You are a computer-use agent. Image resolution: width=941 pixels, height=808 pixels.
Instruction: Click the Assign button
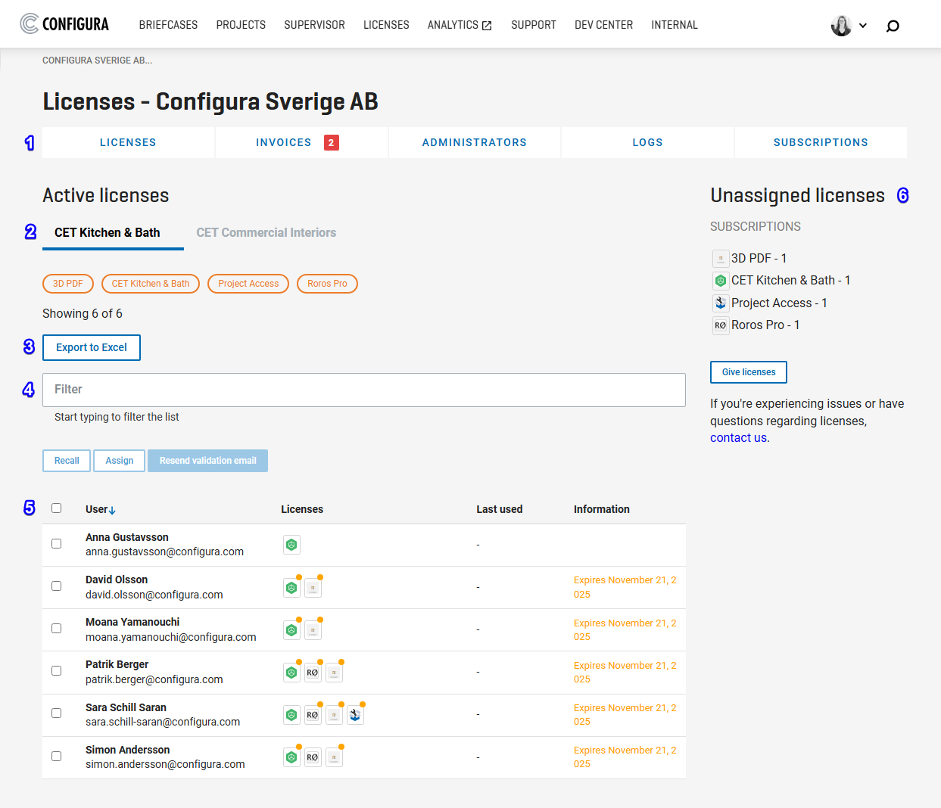120,461
